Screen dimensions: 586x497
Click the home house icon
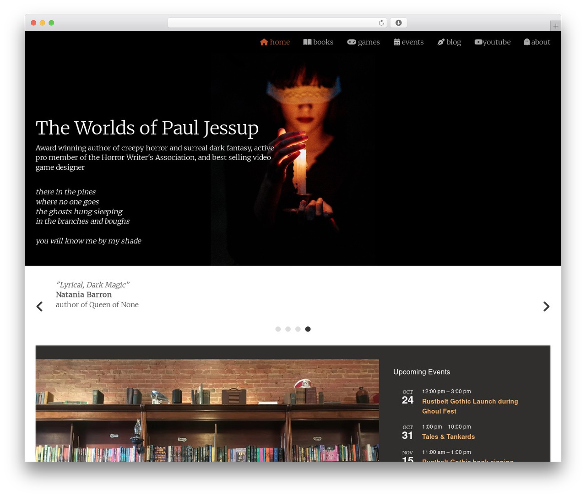[264, 42]
